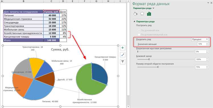Click the pie explosion slider handle

pyautogui.click(x=138, y=52)
